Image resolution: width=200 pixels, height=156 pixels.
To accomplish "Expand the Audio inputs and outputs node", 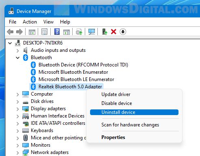I will coord(18,51).
